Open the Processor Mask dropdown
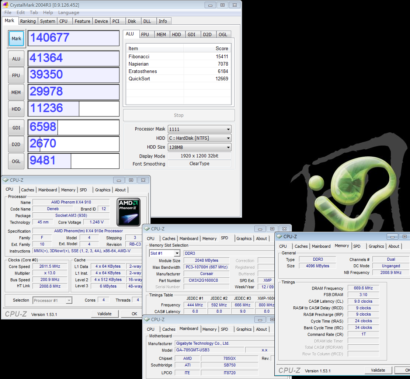 (x=199, y=129)
